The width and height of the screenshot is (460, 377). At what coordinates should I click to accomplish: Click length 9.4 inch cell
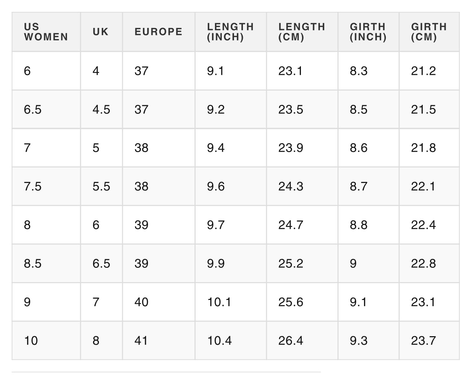(x=231, y=148)
